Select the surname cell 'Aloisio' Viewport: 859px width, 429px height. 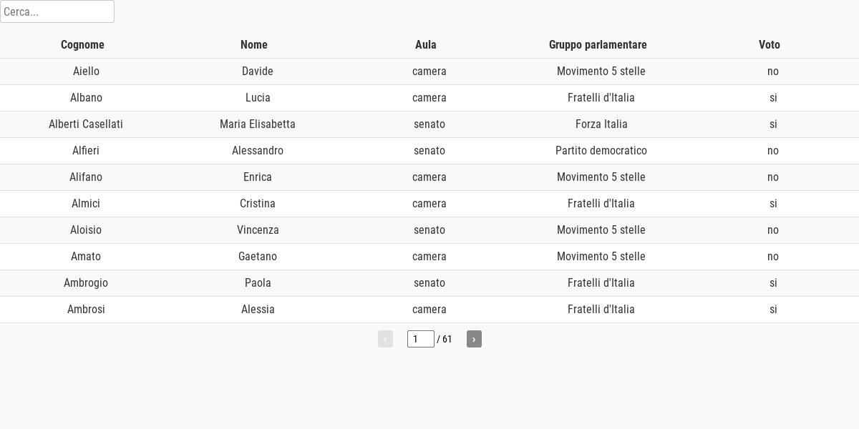coord(86,230)
